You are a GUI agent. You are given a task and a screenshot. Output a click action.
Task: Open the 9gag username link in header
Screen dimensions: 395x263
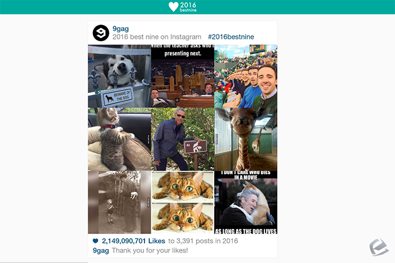point(120,28)
